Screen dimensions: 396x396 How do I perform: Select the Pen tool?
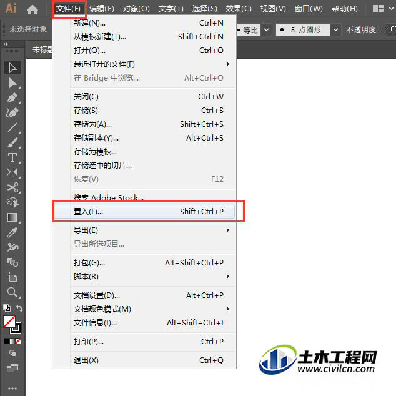(12, 97)
